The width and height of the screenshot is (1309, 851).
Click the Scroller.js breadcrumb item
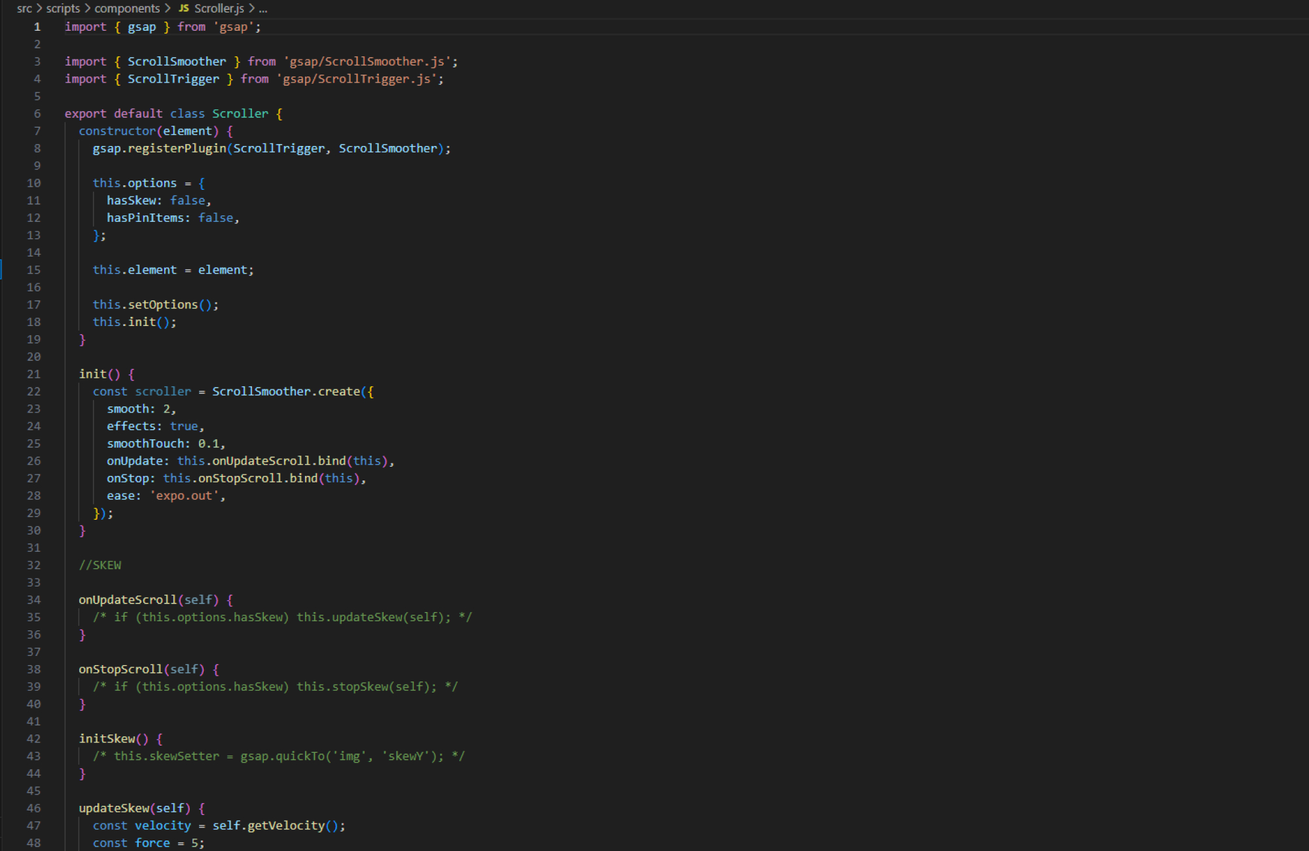click(219, 9)
